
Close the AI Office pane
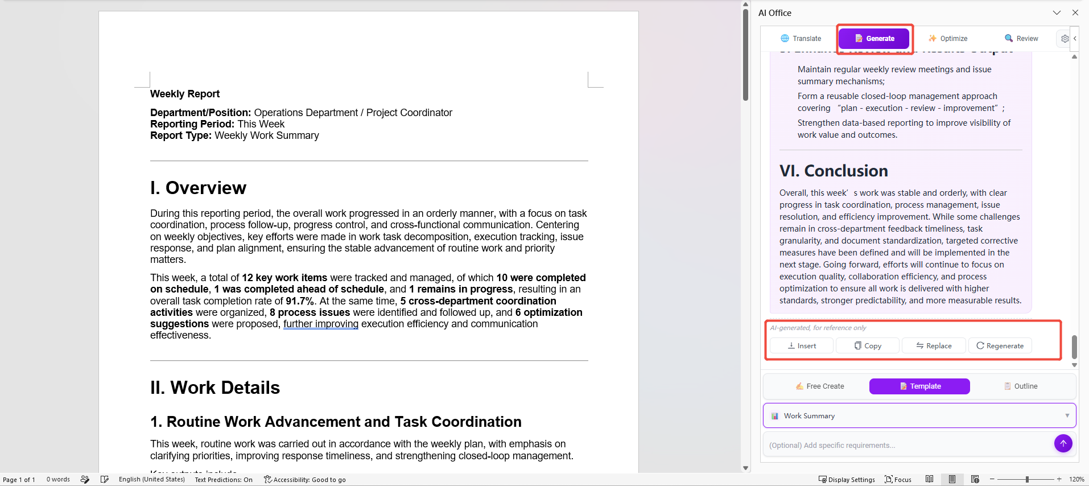tap(1075, 13)
